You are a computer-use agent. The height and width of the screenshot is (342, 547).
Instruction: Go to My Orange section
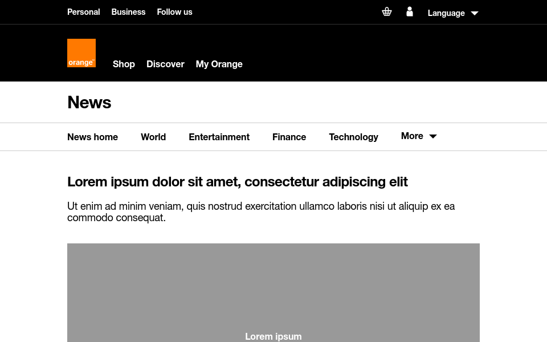pos(219,64)
